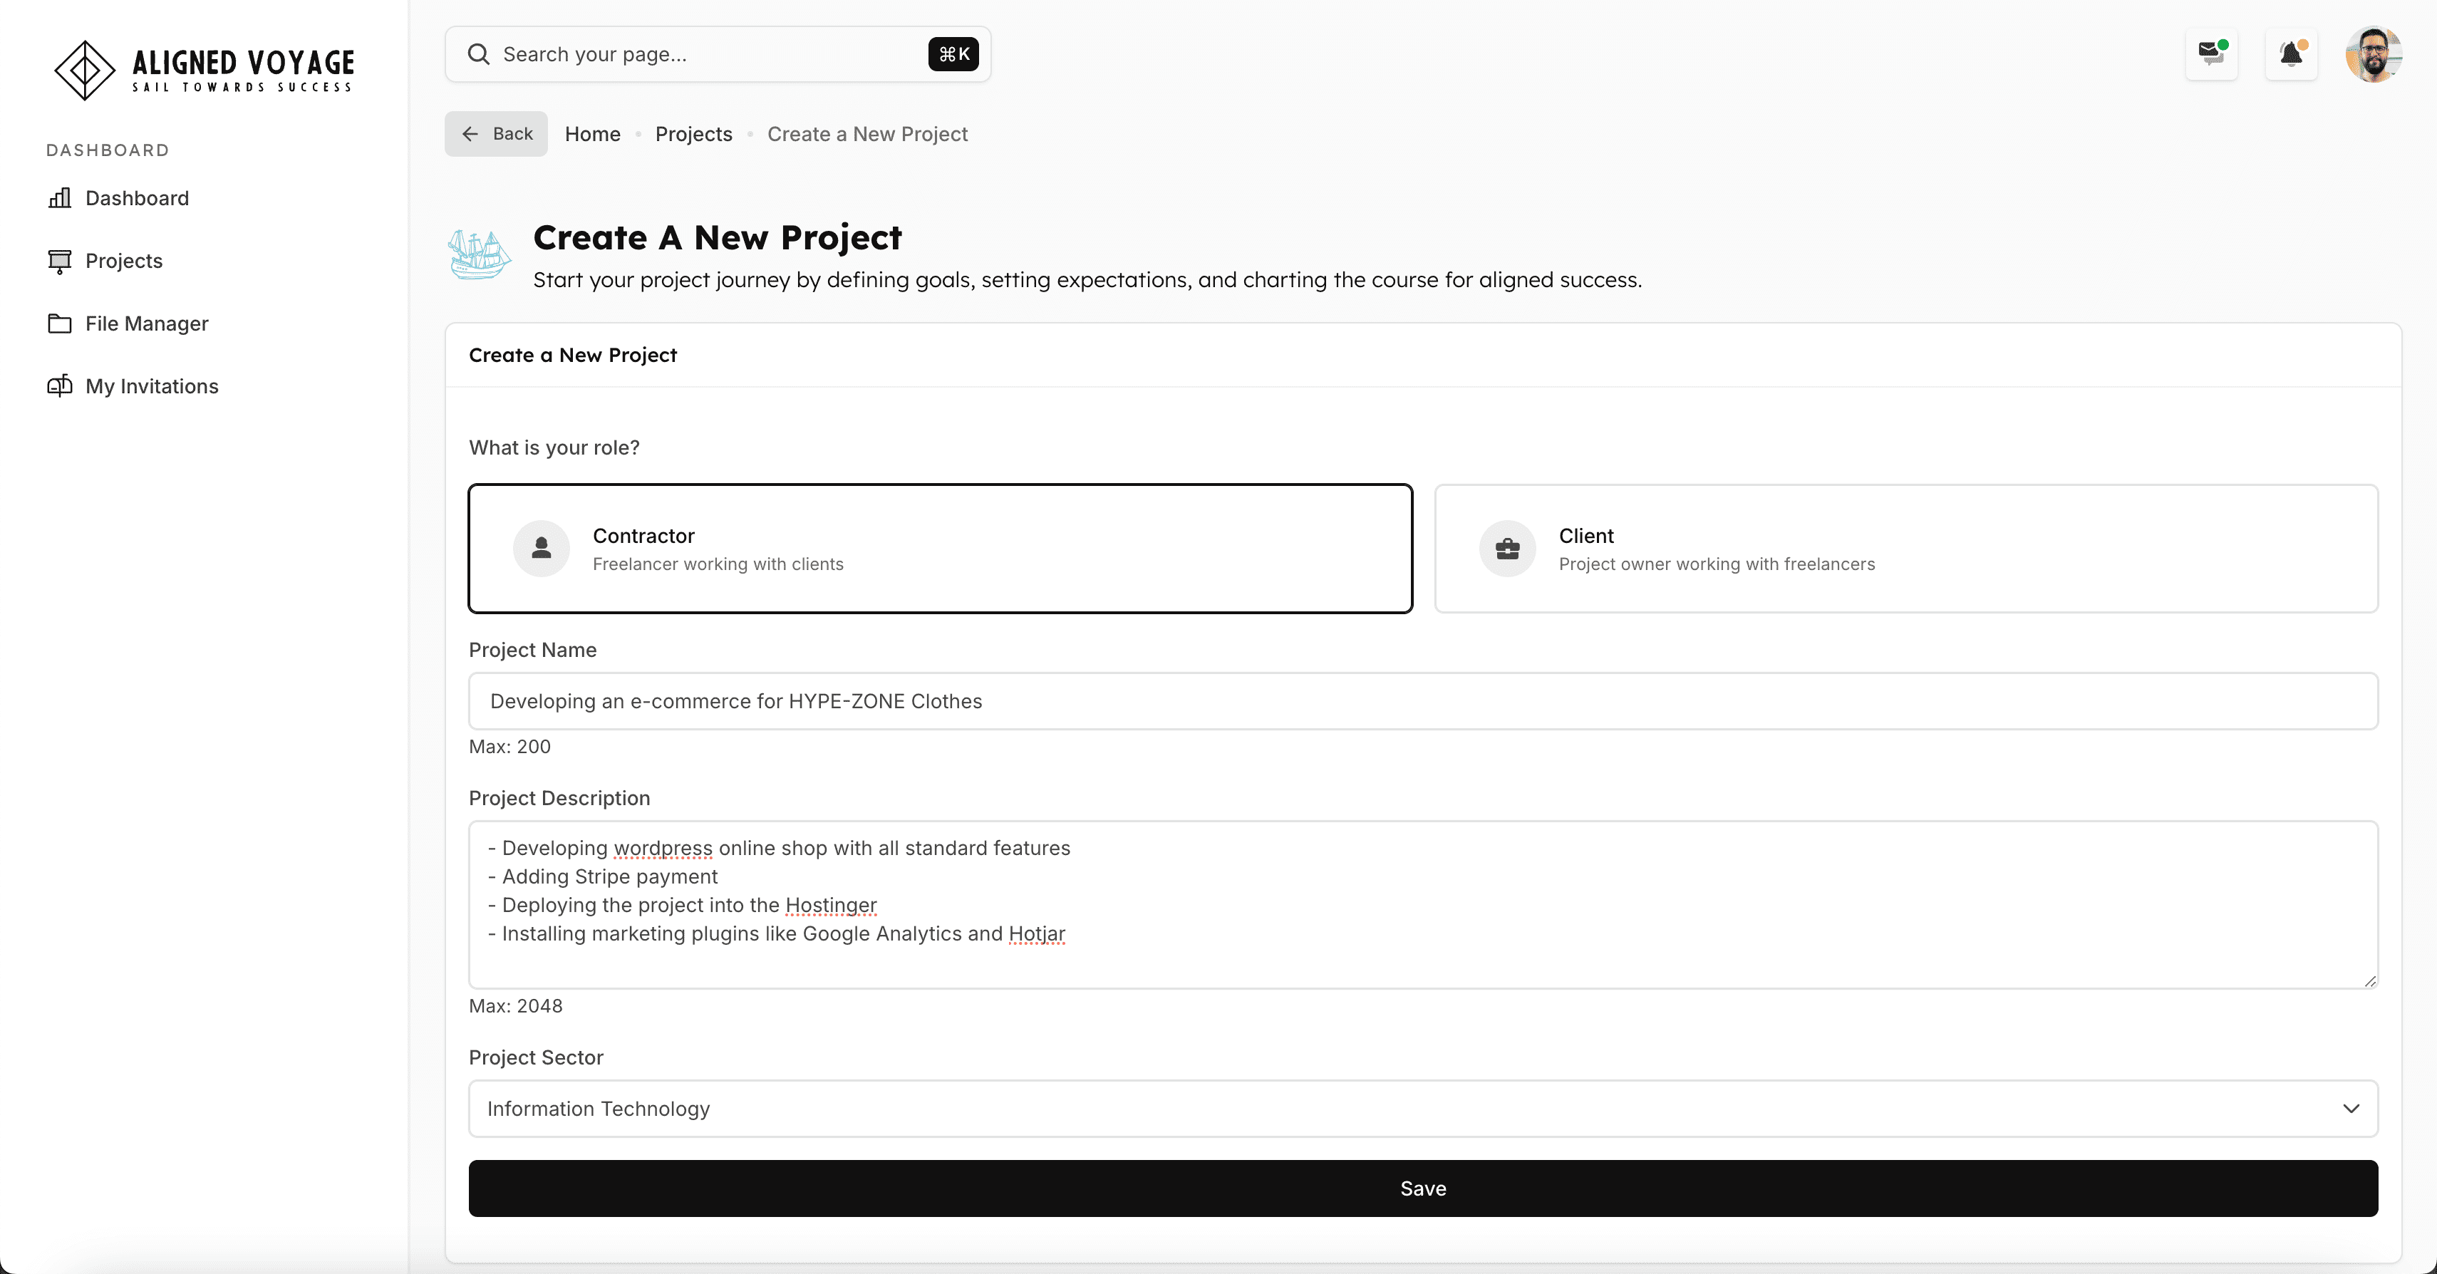The height and width of the screenshot is (1274, 2437).
Task: Select the Contractor role card
Action: click(x=939, y=549)
